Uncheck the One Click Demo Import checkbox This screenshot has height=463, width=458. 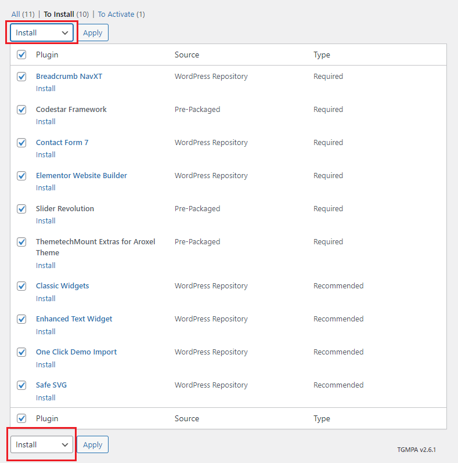point(21,352)
